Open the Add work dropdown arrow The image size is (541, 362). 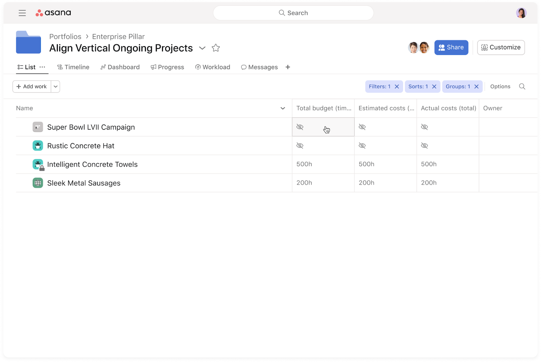(x=56, y=87)
